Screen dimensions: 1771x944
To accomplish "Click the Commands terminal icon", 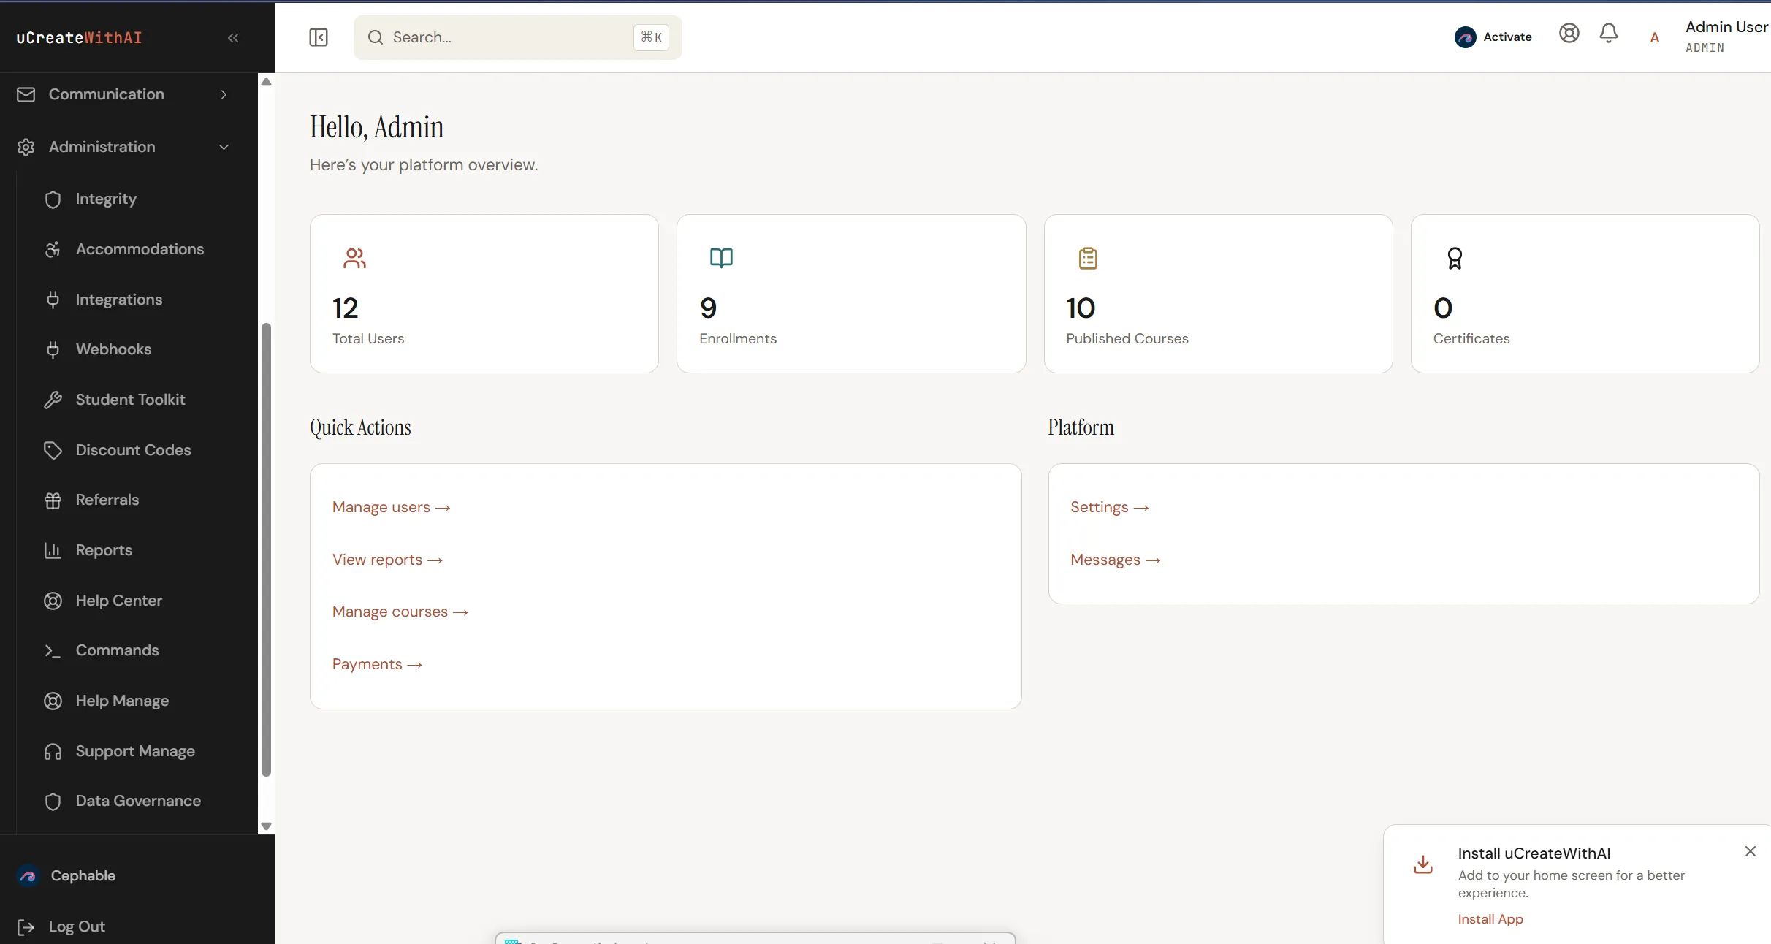I will pos(53,650).
